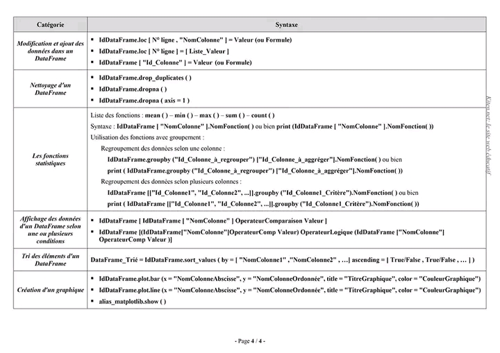This screenshot has height=353, width=500.
Task: Click the "Affichage des données d'un DataFrame" cell
Action: (50, 230)
